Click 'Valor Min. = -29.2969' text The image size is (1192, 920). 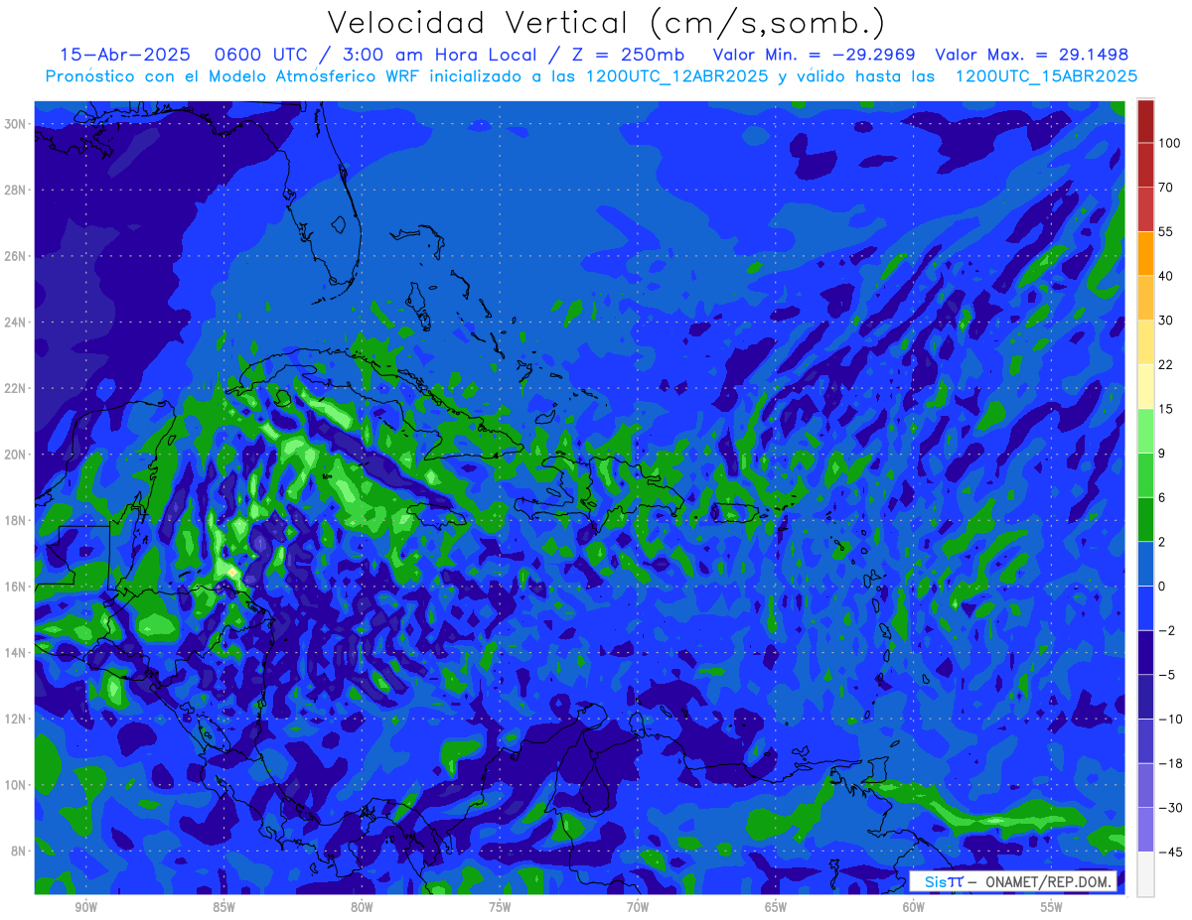pyautogui.click(x=815, y=55)
